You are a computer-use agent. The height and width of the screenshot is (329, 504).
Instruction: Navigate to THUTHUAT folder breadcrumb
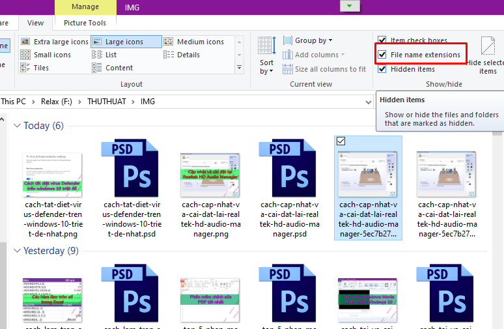tap(107, 102)
